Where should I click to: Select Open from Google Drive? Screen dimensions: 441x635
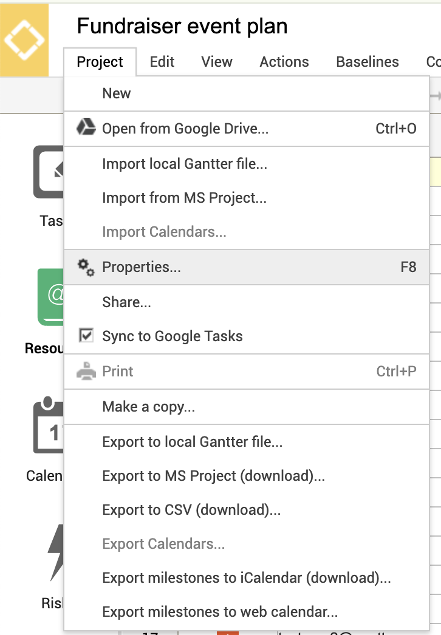tap(247, 129)
